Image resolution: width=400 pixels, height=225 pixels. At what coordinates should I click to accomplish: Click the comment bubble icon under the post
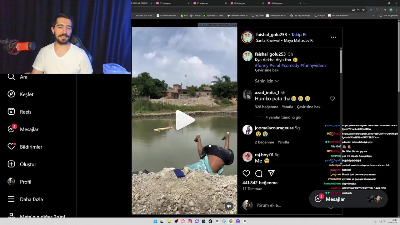point(259,173)
